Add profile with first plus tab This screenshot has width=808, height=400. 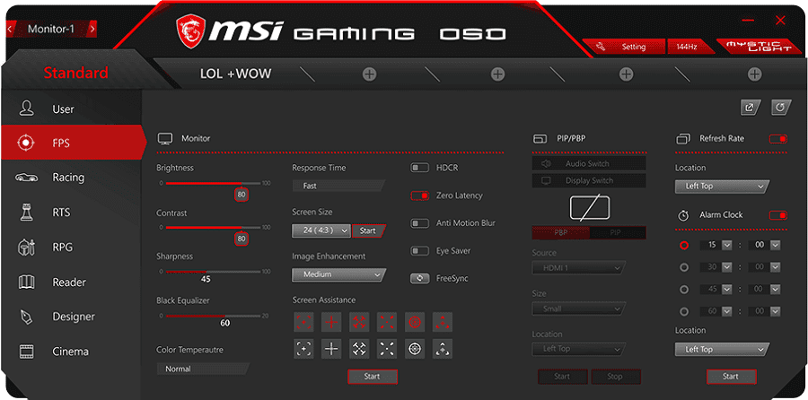coord(369,74)
